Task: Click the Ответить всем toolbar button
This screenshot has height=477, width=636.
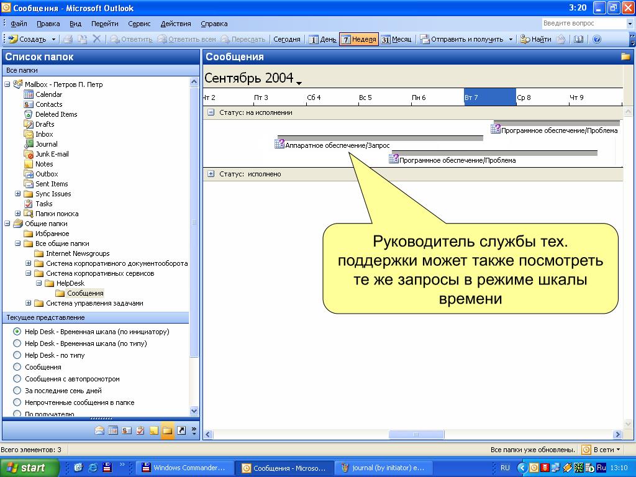Action: 186,39
